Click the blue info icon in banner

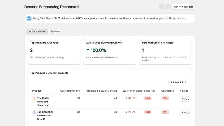[x=29, y=18]
